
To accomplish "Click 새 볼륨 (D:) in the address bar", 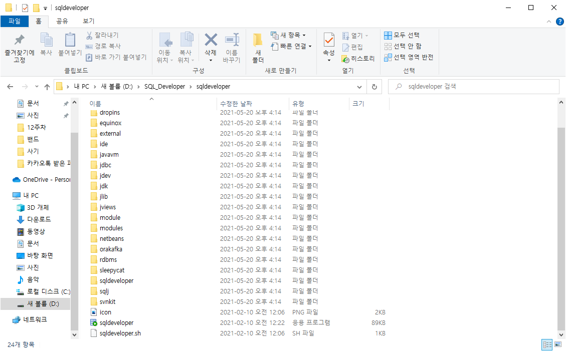I will point(117,87).
